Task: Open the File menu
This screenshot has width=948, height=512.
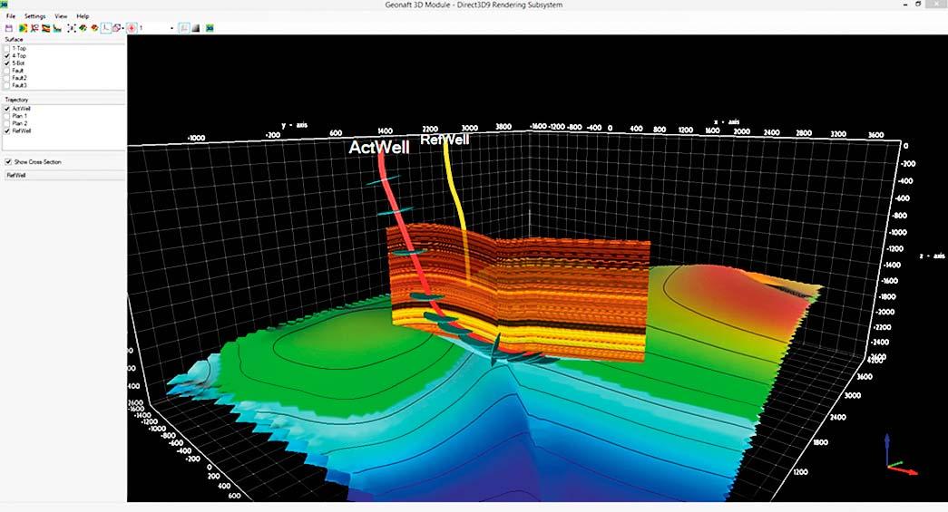Action: (11, 16)
